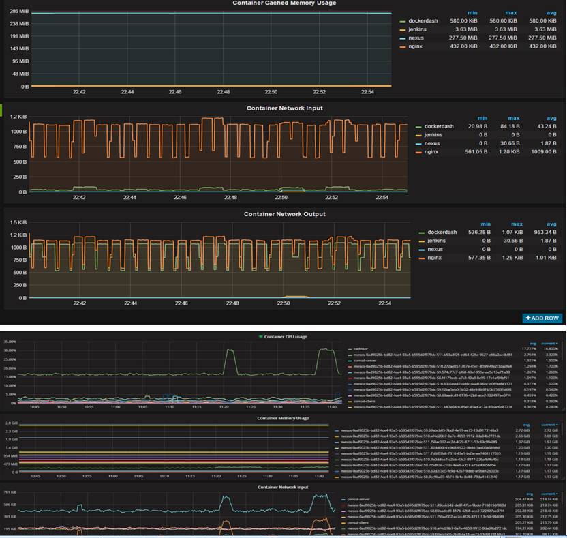567x538 pixels.
Task: Open dockerdash color swatch in Network Output legend
Action: click(x=422, y=233)
